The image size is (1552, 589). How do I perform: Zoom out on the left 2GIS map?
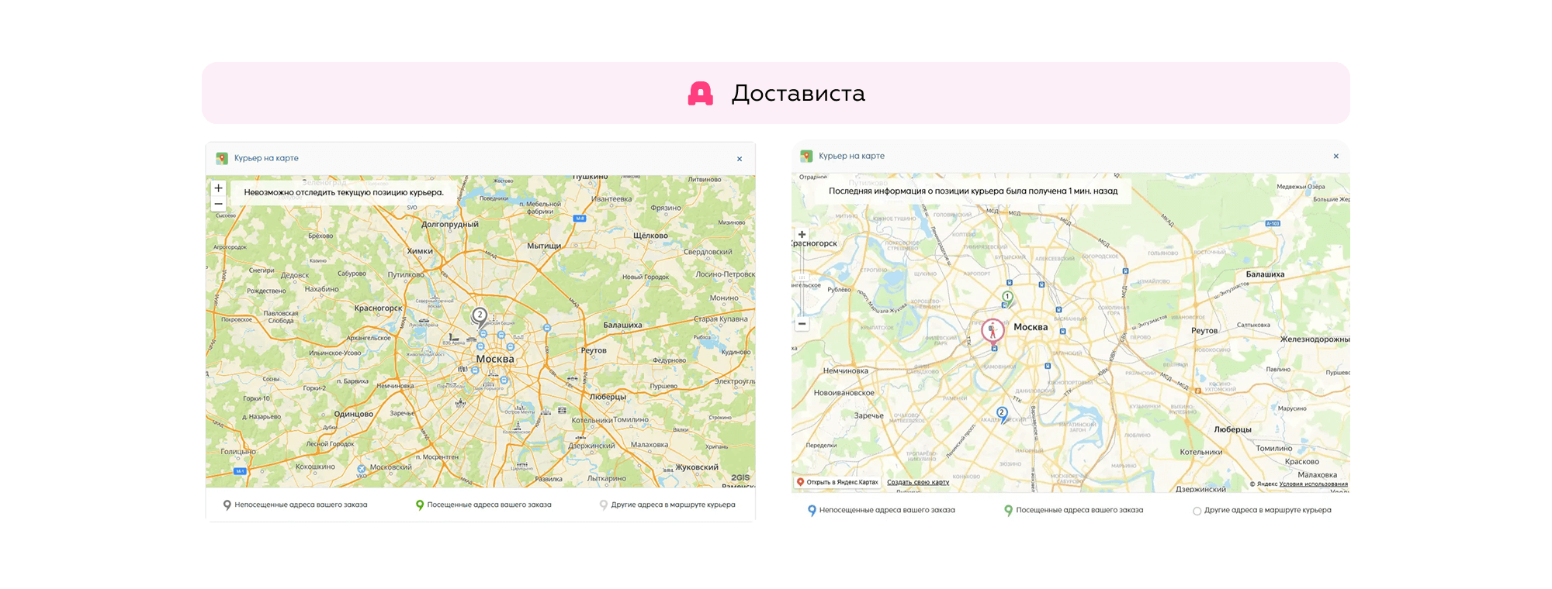point(219,204)
